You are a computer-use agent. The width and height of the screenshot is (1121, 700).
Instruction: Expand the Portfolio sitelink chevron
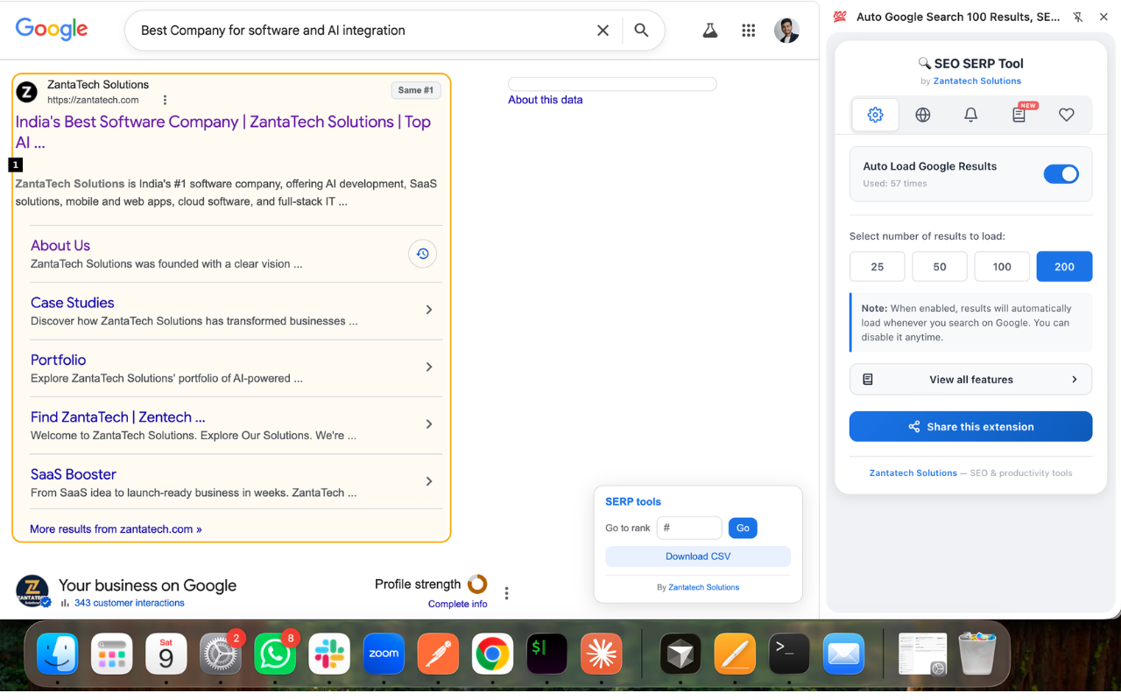[x=429, y=367]
